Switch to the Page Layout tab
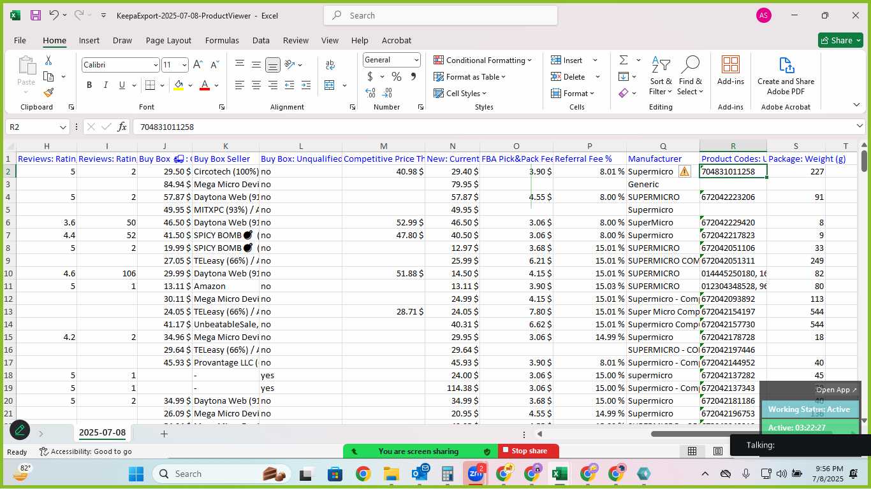 pos(168,40)
